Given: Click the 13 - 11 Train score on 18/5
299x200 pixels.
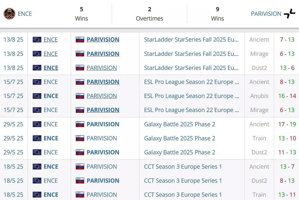Looking at the screenshot, I should coord(287,194).
